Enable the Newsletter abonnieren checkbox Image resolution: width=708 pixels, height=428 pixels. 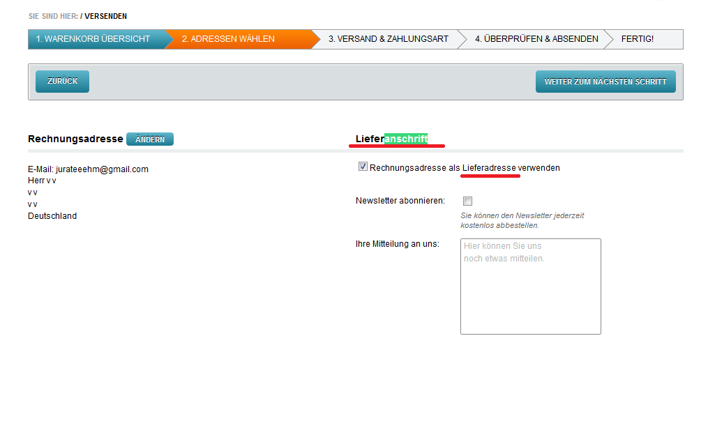pos(467,201)
